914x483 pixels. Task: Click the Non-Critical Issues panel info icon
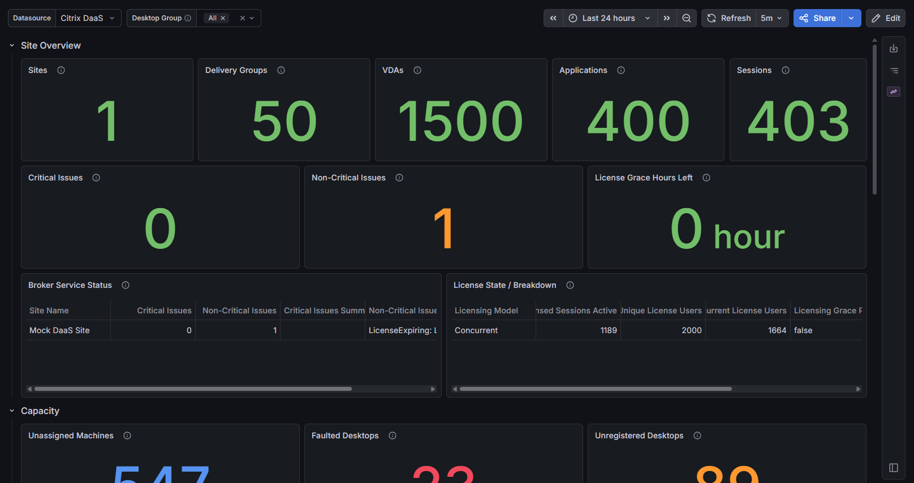[399, 178]
